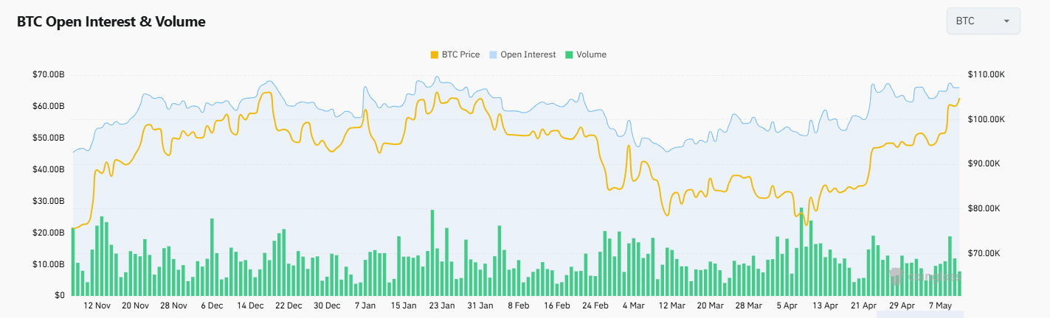Click the green Volume legend square
This screenshot has height=318, width=1050.
pyautogui.click(x=569, y=54)
